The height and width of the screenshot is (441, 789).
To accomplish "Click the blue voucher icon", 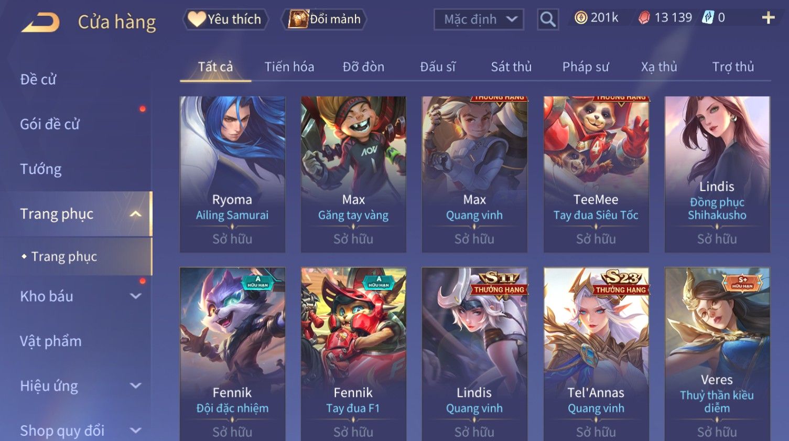I will coord(708,18).
